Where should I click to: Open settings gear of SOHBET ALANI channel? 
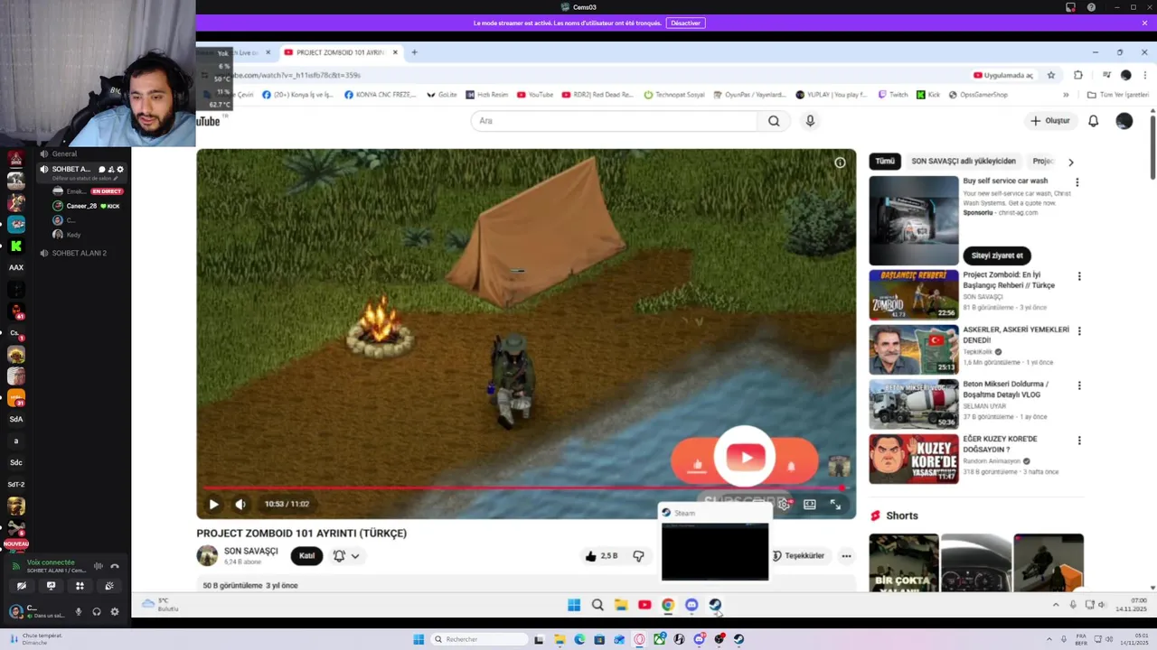coord(120,170)
